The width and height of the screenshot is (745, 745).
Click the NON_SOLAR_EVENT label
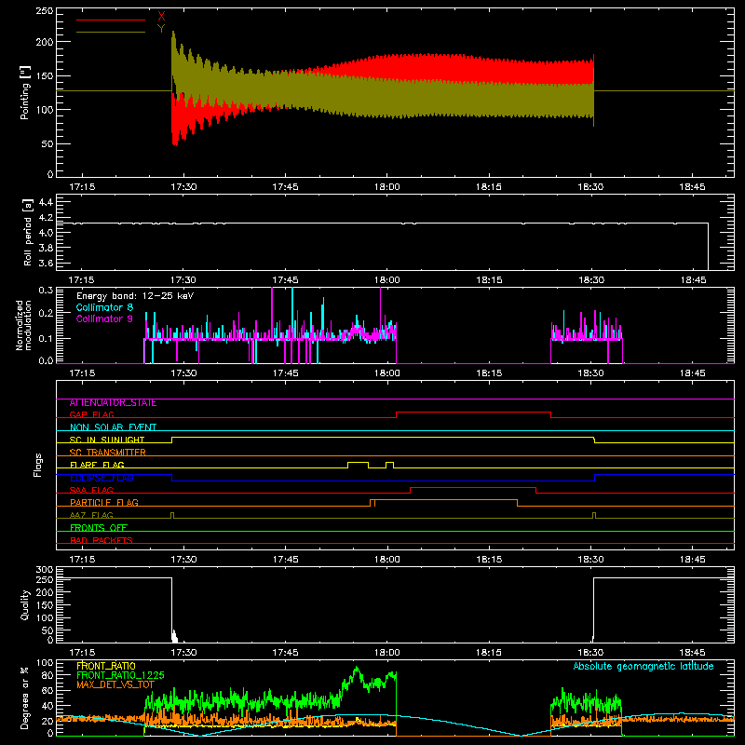(x=113, y=427)
